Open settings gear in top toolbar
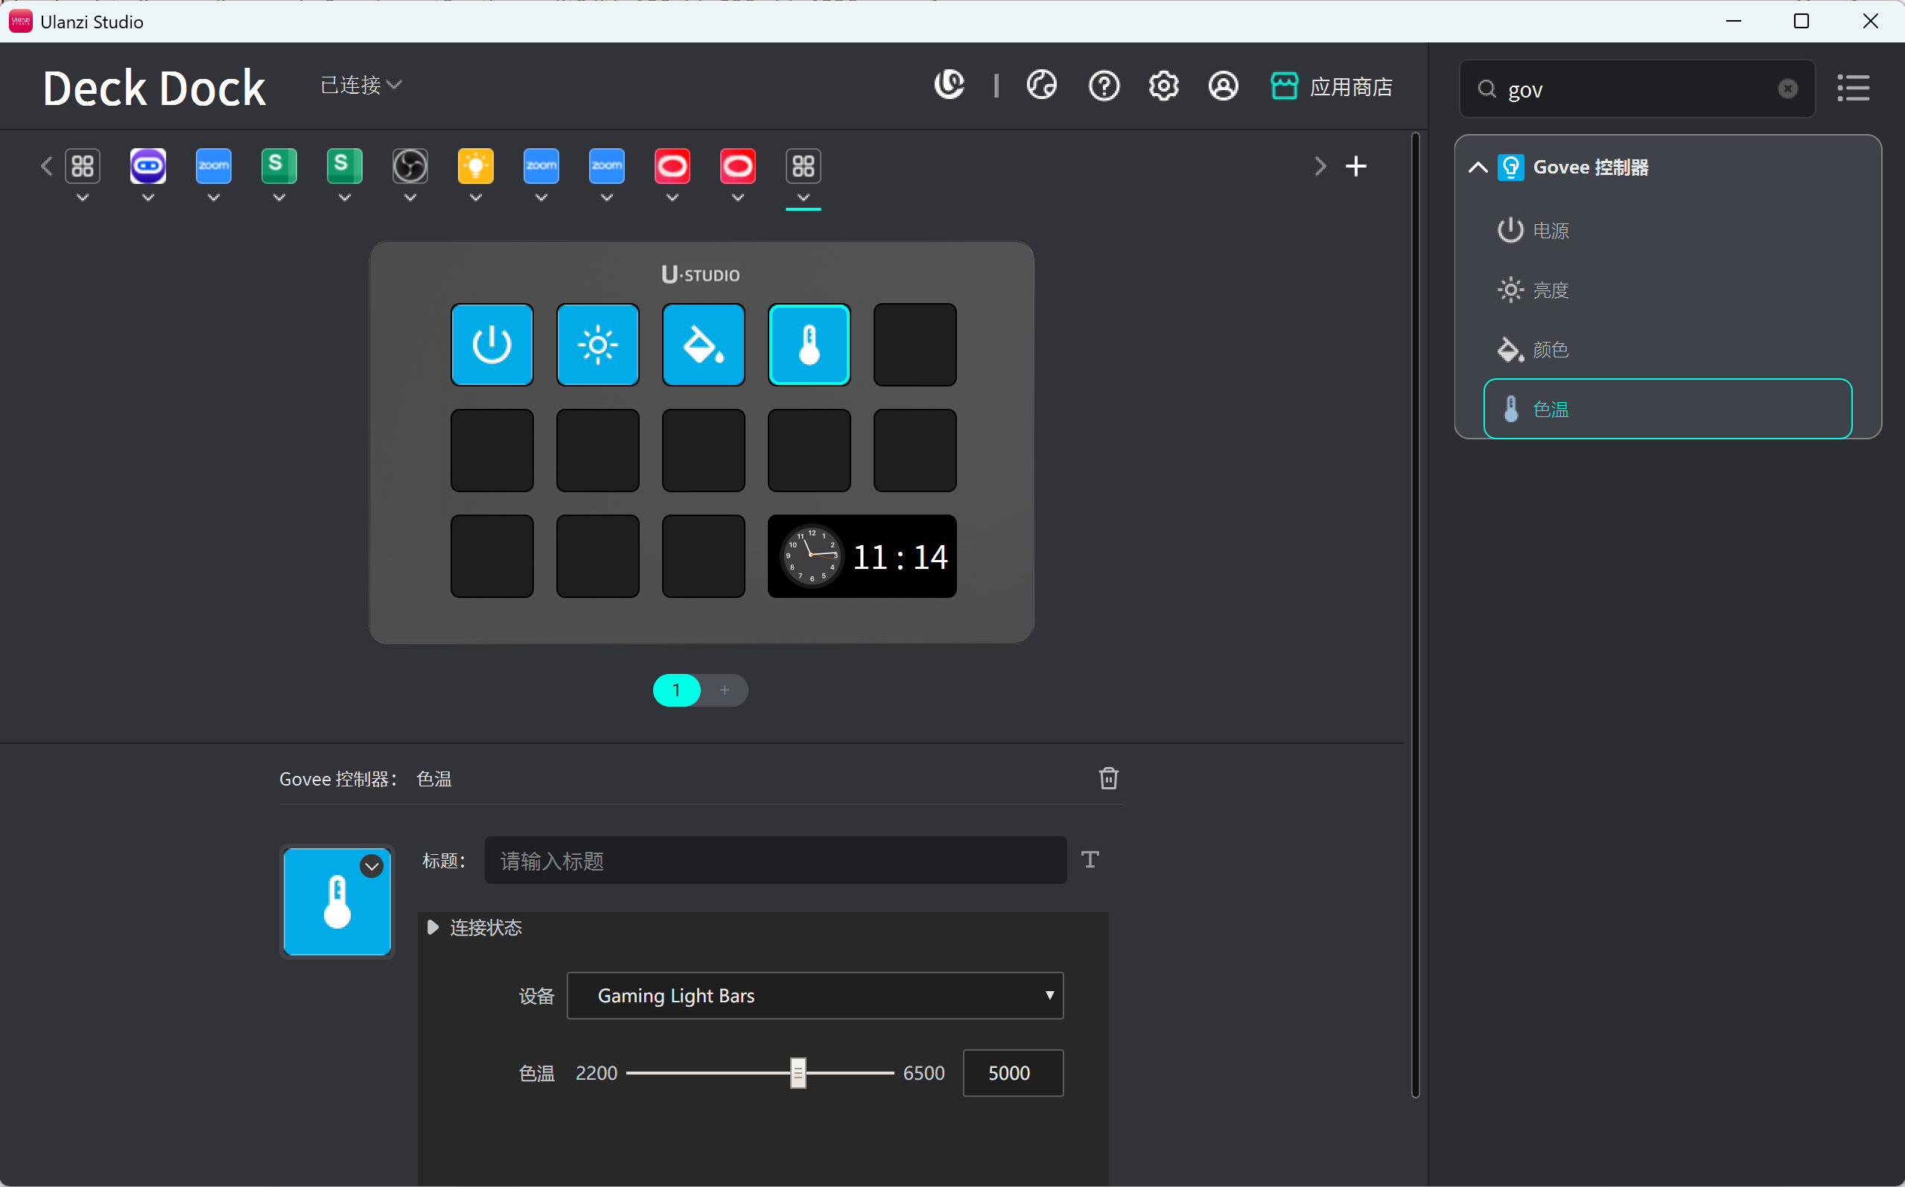This screenshot has height=1187, width=1905. tap(1163, 86)
